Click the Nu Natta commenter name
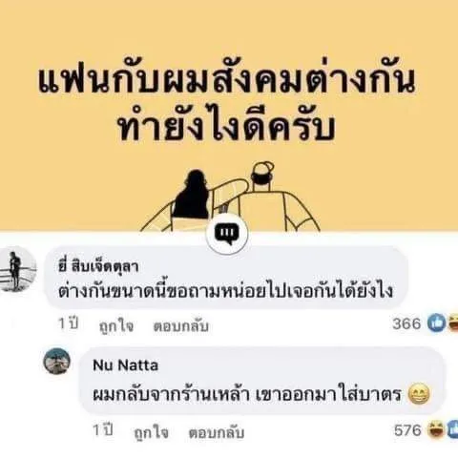The width and height of the screenshot is (458, 458). [x=125, y=365]
